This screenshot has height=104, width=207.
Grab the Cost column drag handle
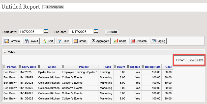click(x=163, y=67)
